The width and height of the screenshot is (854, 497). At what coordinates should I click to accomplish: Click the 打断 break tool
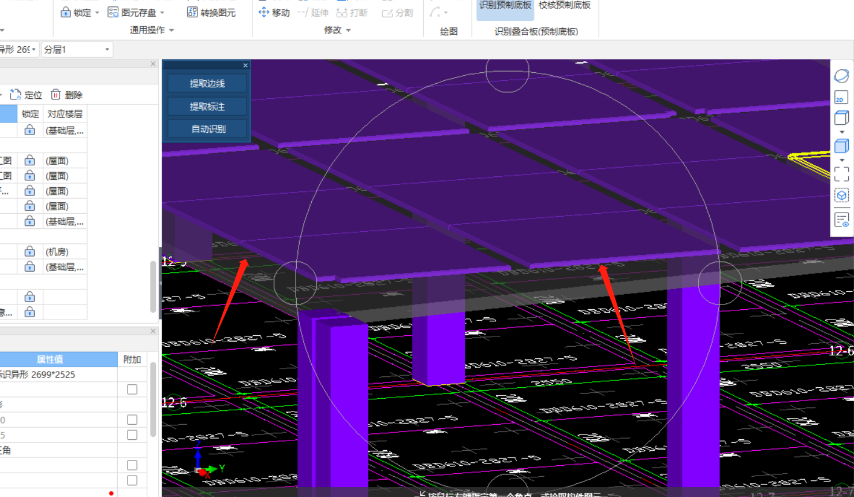click(x=352, y=12)
